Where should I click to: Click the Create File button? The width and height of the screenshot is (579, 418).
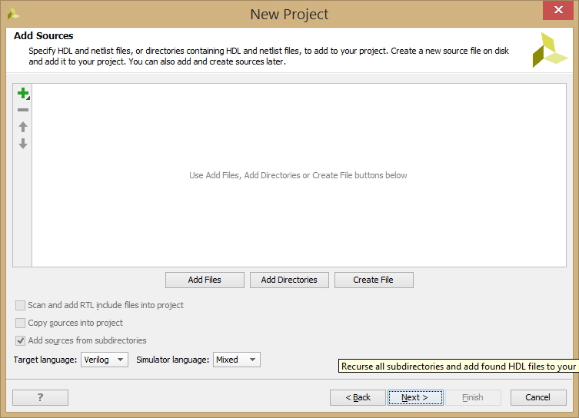click(x=374, y=280)
